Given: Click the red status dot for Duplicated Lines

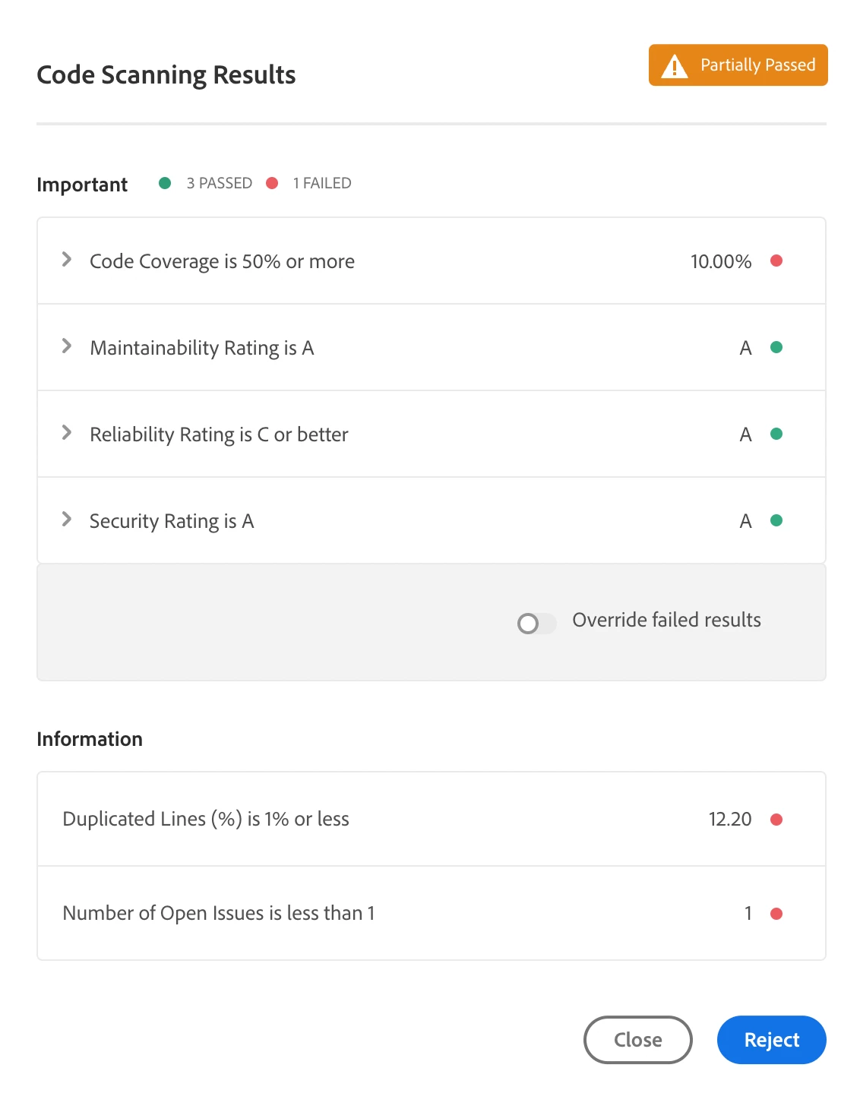Looking at the screenshot, I should 776,820.
